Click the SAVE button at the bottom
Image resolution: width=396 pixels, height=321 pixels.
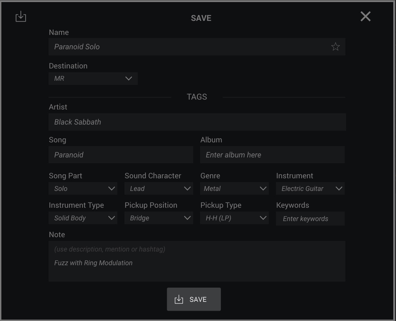[194, 299]
